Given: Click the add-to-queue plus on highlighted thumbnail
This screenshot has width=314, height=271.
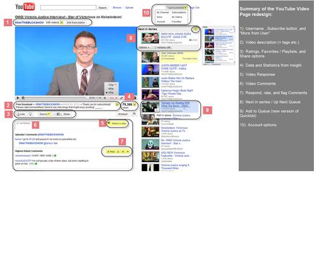Looking at the screenshot, I should pyautogui.click(x=156, y=110).
